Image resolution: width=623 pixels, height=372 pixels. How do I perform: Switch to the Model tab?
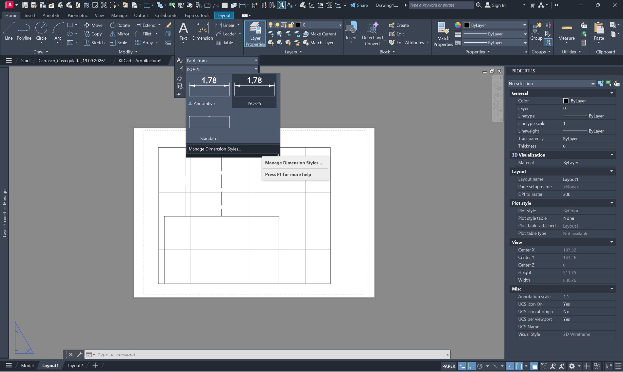(27, 365)
